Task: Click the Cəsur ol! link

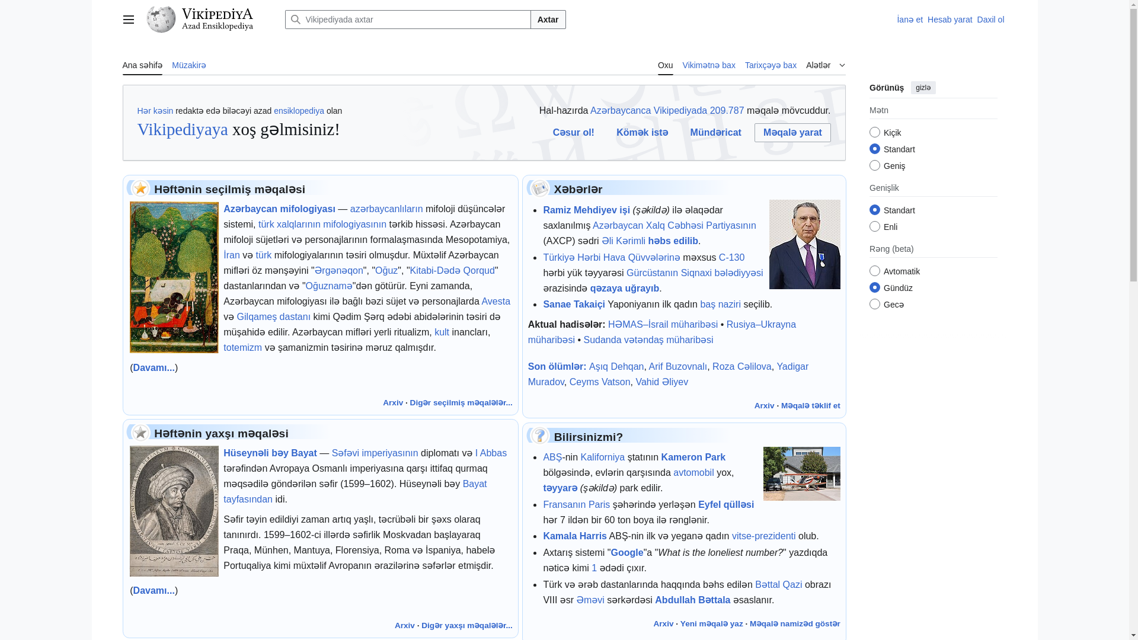Action: (573, 133)
